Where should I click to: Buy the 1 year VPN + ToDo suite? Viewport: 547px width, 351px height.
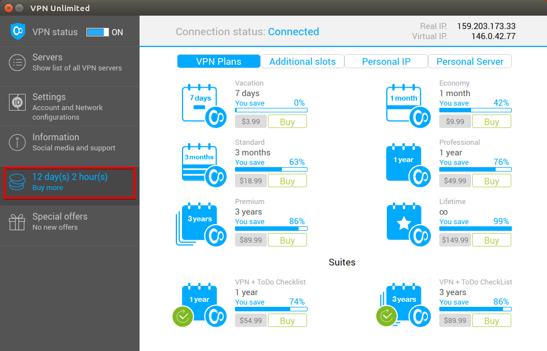[287, 320]
